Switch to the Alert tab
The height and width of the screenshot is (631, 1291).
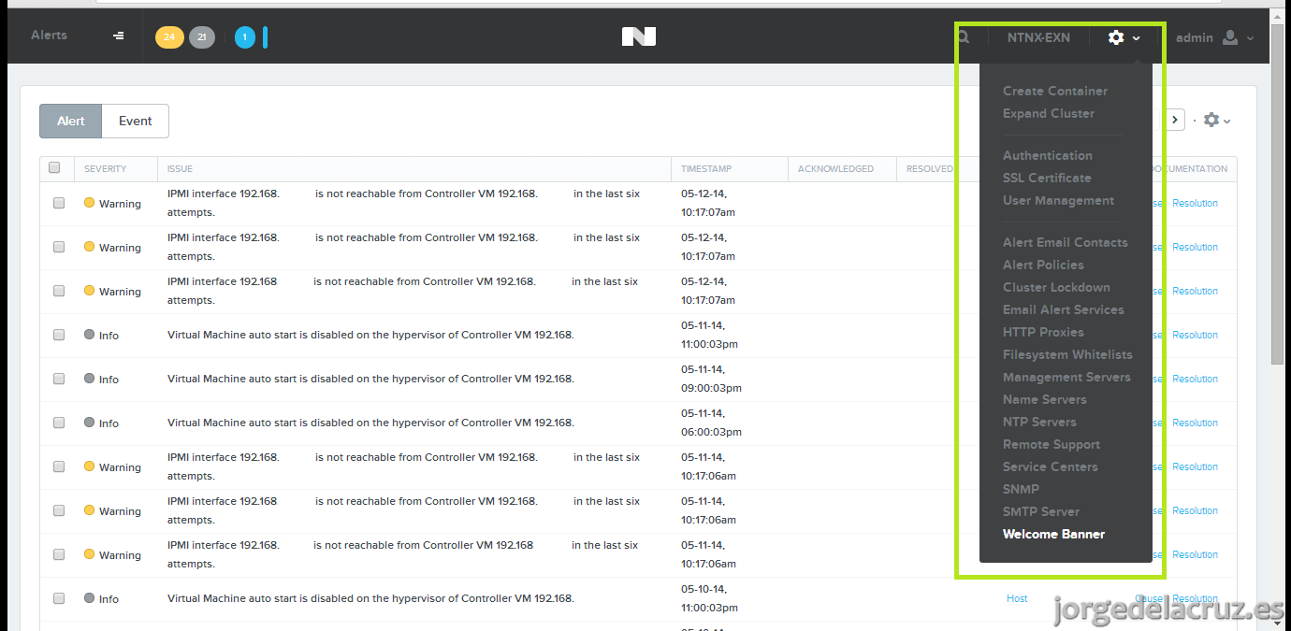pos(70,121)
